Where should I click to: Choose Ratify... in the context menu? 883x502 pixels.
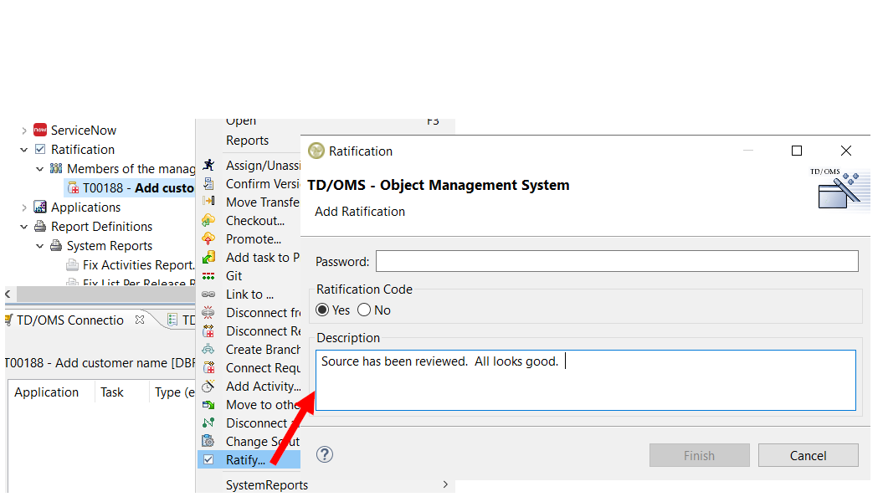click(245, 460)
